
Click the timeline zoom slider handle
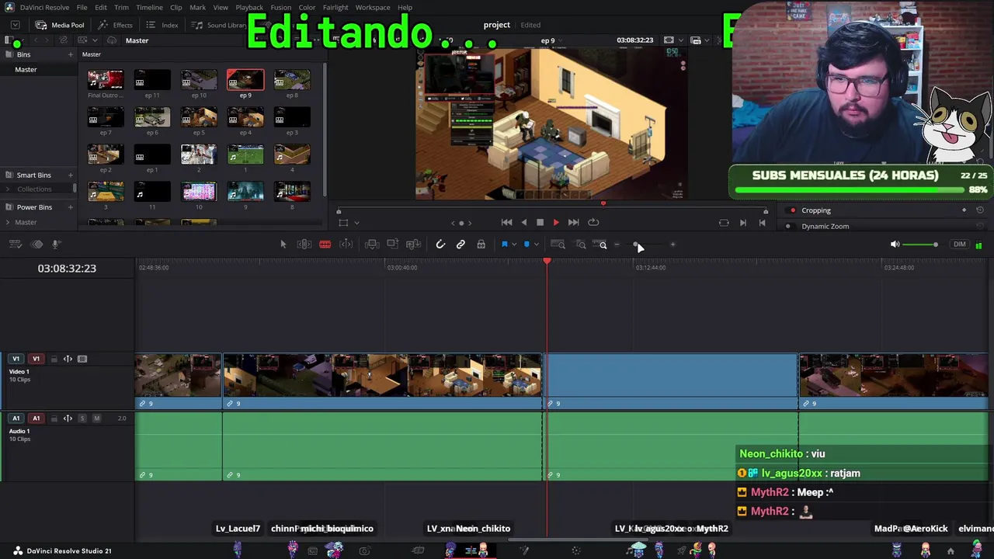(x=636, y=245)
